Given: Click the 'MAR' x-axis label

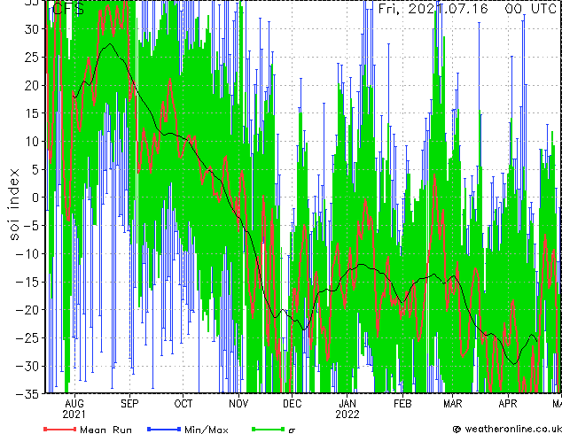Looking at the screenshot, I should pyautogui.click(x=453, y=404).
